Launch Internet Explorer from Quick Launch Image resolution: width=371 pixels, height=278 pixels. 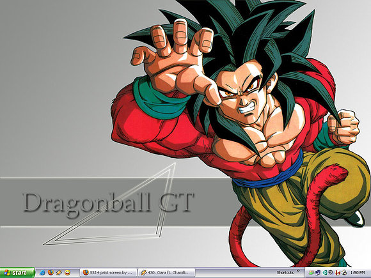pyautogui.click(x=42, y=272)
